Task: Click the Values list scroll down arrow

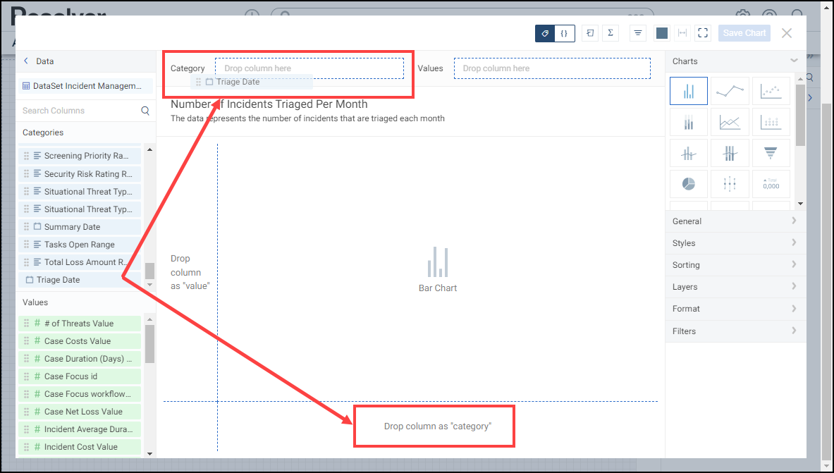Action: click(x=150, y=454)
